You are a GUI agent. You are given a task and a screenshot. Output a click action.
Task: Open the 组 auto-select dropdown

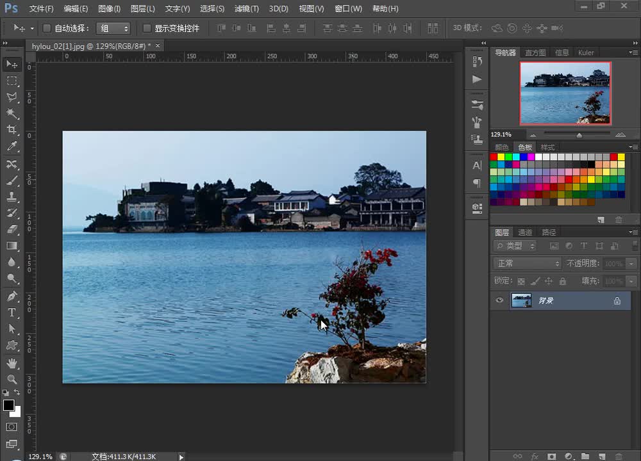(x=113, y=28)
